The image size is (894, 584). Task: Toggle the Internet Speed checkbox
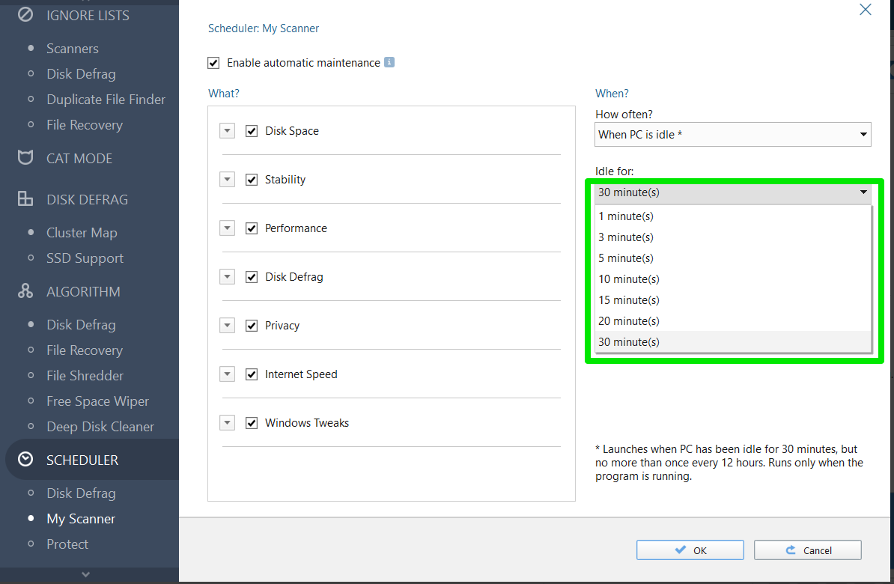click(252, 374)
